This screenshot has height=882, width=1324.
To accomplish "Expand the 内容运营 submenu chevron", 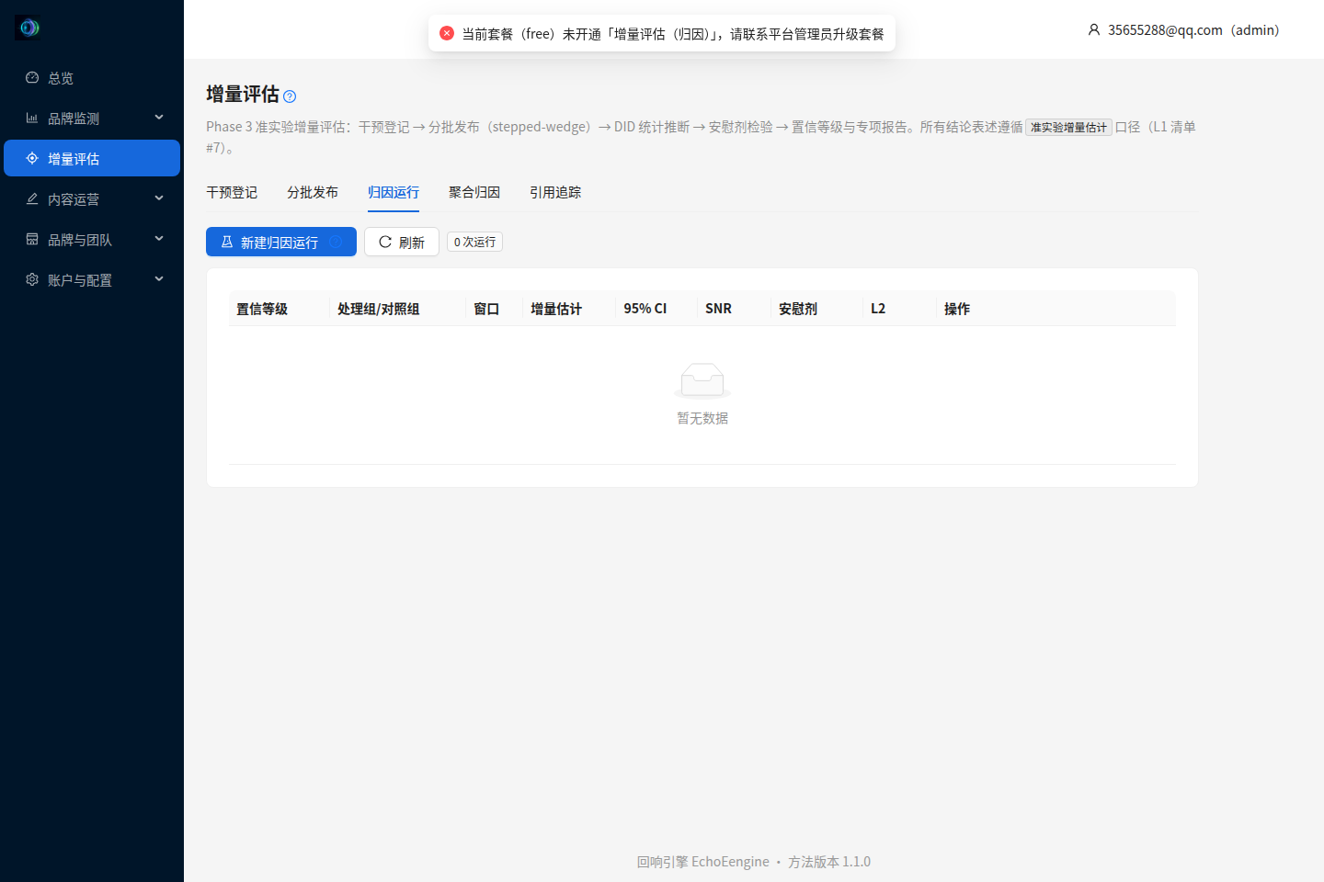I will 159,198.
